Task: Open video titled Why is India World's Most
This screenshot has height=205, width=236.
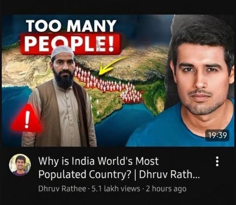Action: click(98, 161)
